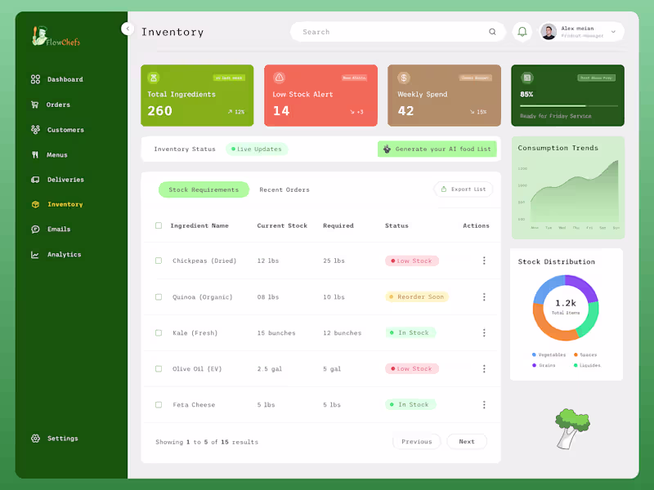Click the icon on the 85% readiness card

pos(527,78)
